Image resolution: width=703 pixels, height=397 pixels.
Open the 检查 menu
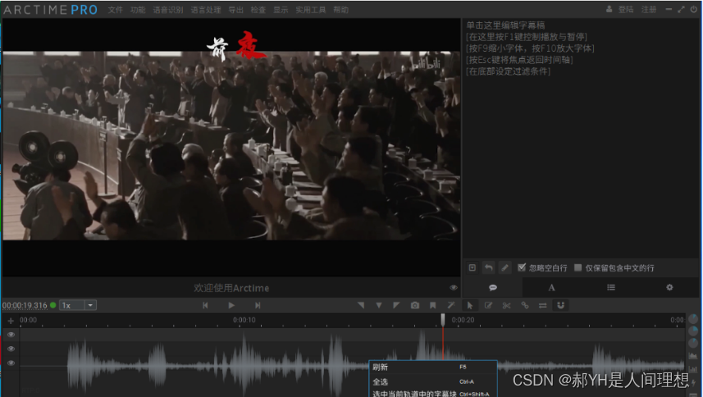[258, 10]
